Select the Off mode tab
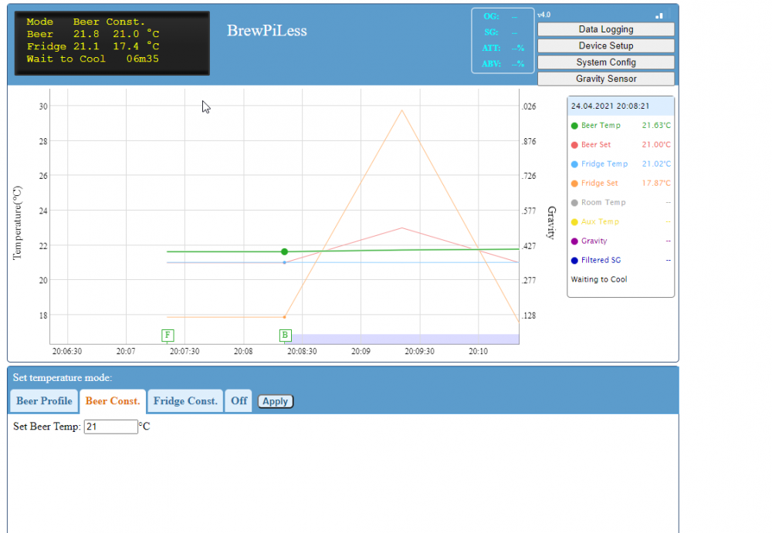 [239, 401]
